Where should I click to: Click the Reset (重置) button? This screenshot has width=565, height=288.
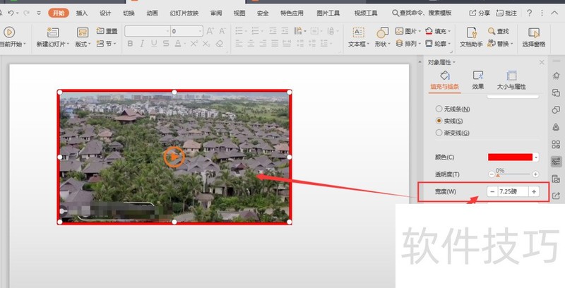coord(107,31)
